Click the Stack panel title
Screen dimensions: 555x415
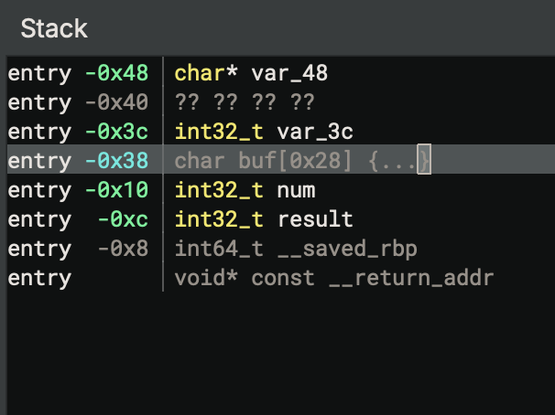point(54,28)
